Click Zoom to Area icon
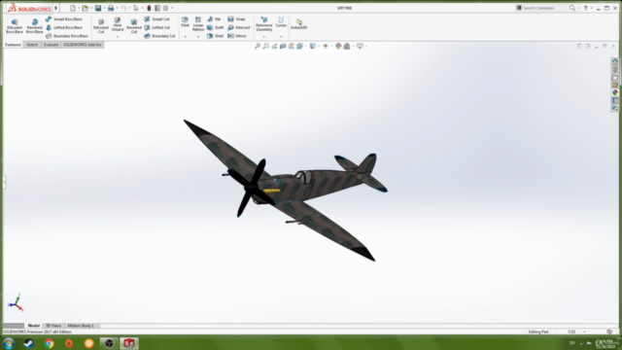This screenshot has width=622, height=350. click(265, 46)
